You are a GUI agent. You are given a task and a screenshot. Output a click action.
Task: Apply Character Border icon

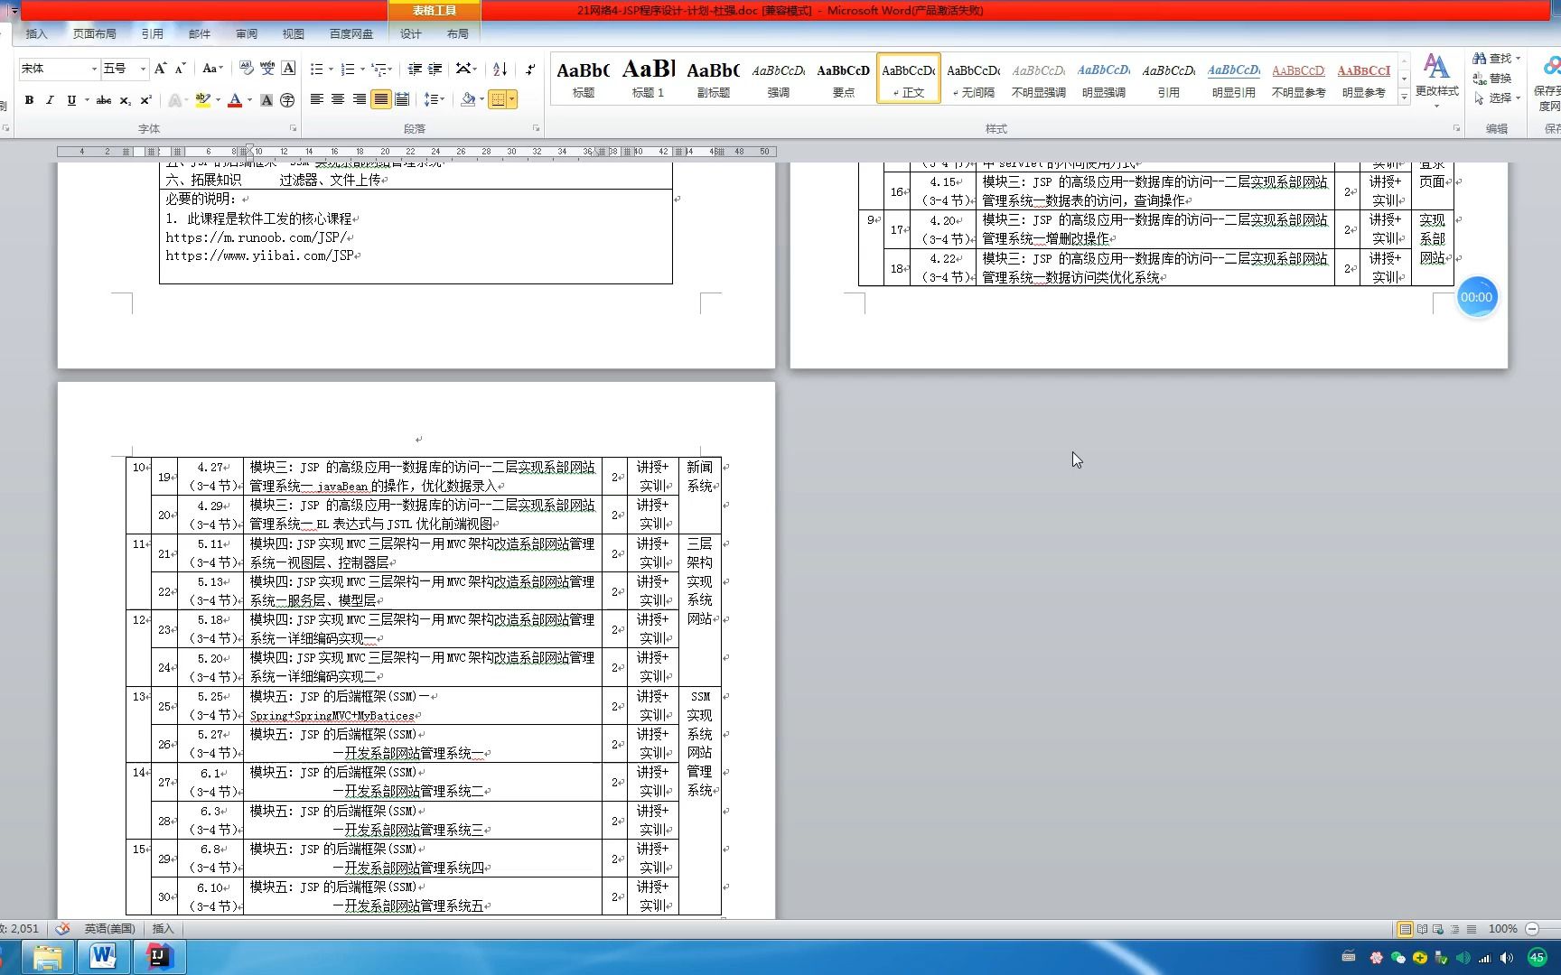tap(288, 69)
